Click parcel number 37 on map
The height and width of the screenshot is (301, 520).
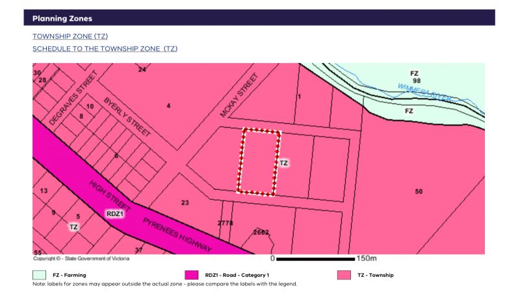pyautogui.click(x=138, y=250)
